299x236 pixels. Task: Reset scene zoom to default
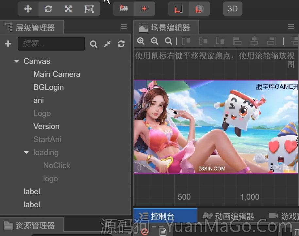pos(168,41)
